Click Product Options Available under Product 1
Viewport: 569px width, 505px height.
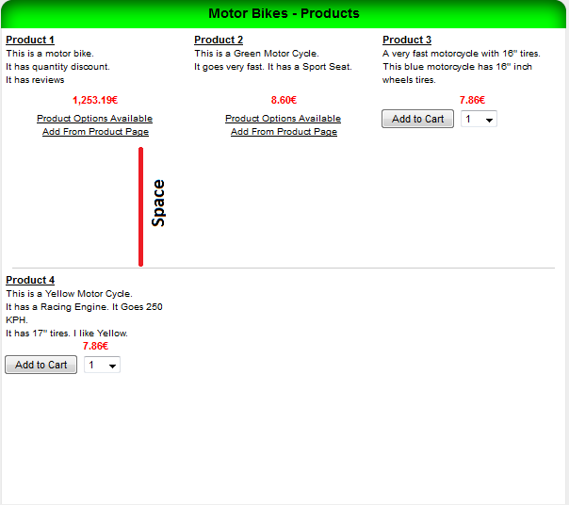pos(94,119)
